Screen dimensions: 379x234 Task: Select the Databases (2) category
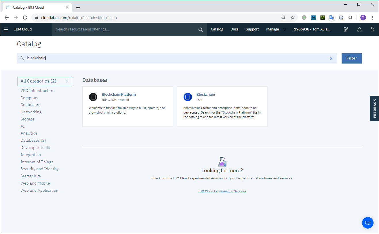click(33, 141)
